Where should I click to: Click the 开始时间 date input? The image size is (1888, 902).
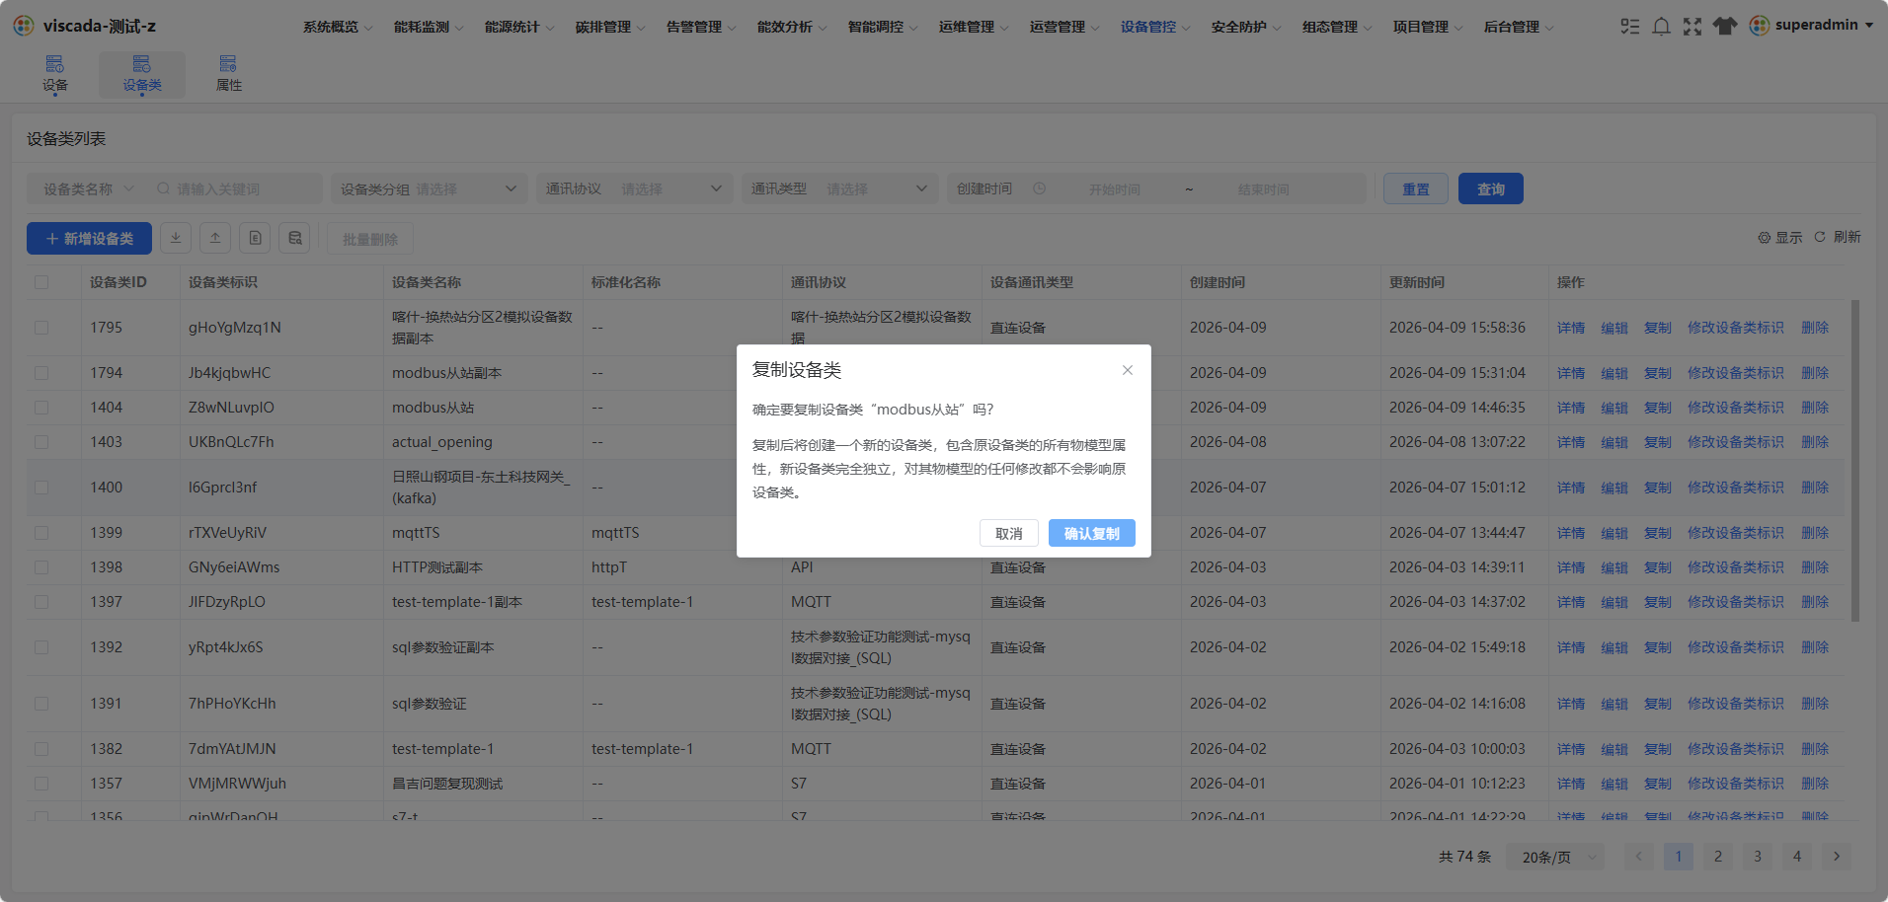(1115, 188)
